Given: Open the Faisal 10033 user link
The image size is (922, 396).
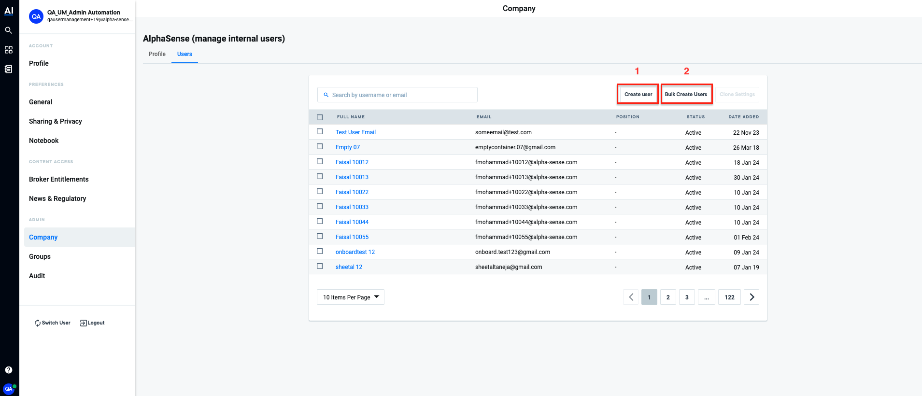Looking at the screenshot, I should tap(352, 207).
